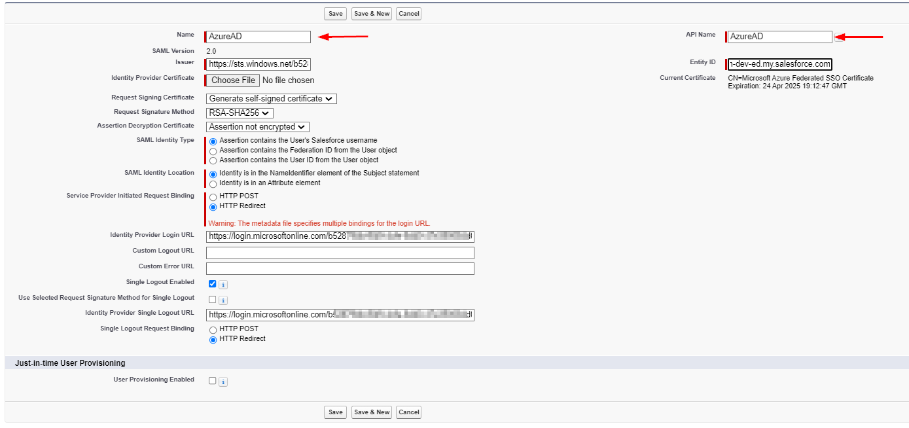The image size is (909, 428).
Task: Select 'Assertion contains the User ID' option
Action: click(x=213, y=161)
